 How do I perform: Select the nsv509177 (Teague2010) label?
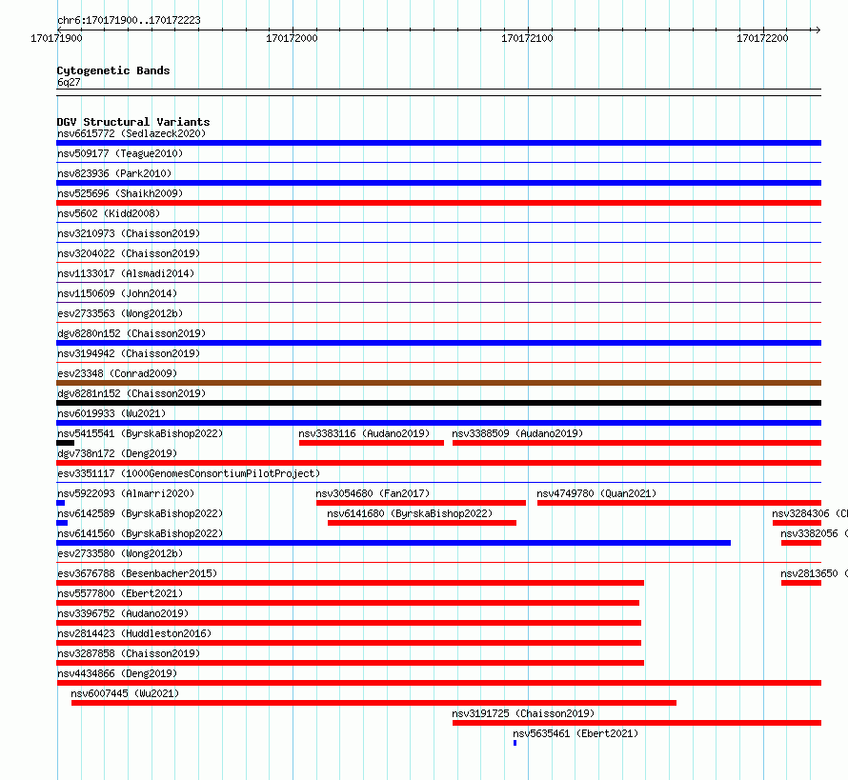pos(120,153)
